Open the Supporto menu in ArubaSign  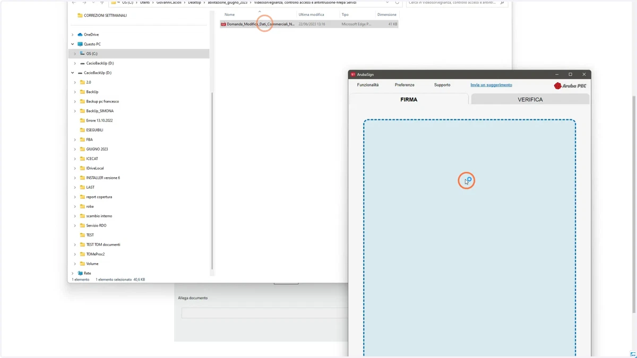tap(442, 85)
